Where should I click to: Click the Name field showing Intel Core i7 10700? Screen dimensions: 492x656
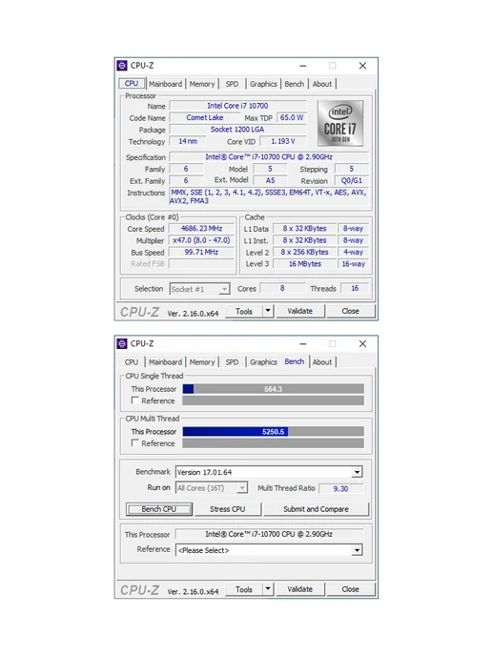pos(237,106)
